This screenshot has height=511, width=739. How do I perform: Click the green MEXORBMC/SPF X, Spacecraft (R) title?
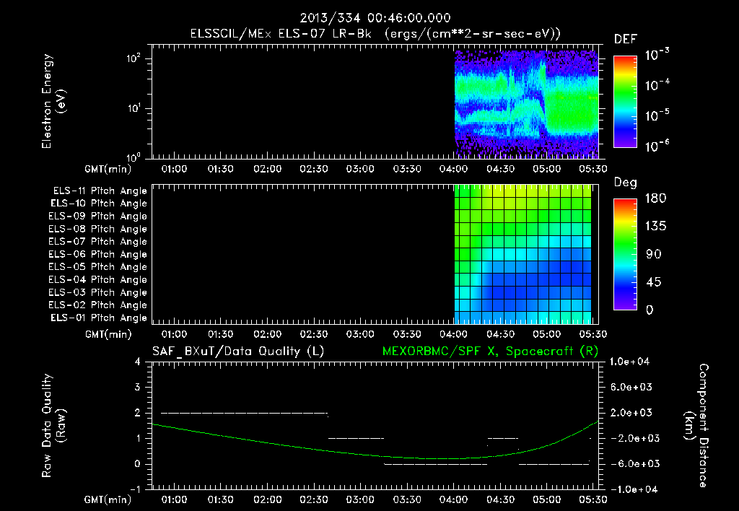coord(490,351)
